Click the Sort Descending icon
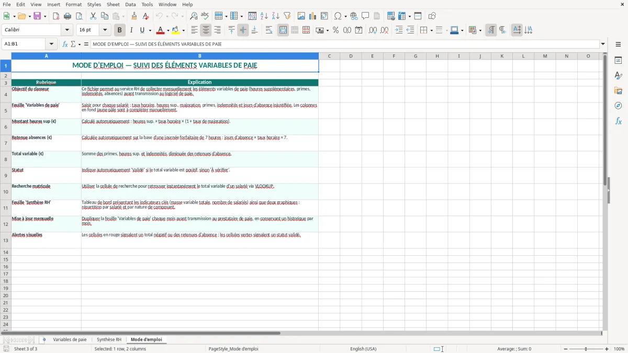Image resolution: width=628 pixels, height=353 pixels. 276,16
